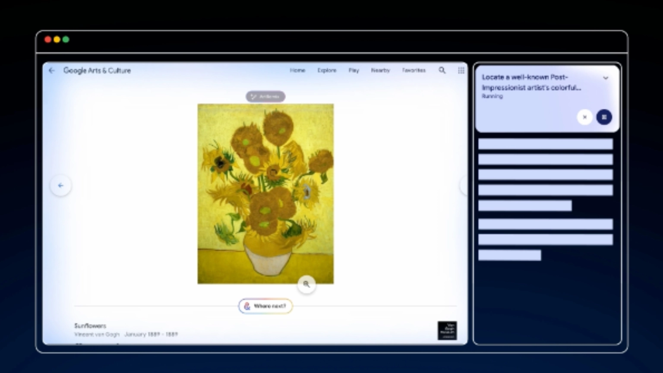Open the Google apps grid icon
The height and width of the screenshot is (373, 663).
[x=461, y=70]
